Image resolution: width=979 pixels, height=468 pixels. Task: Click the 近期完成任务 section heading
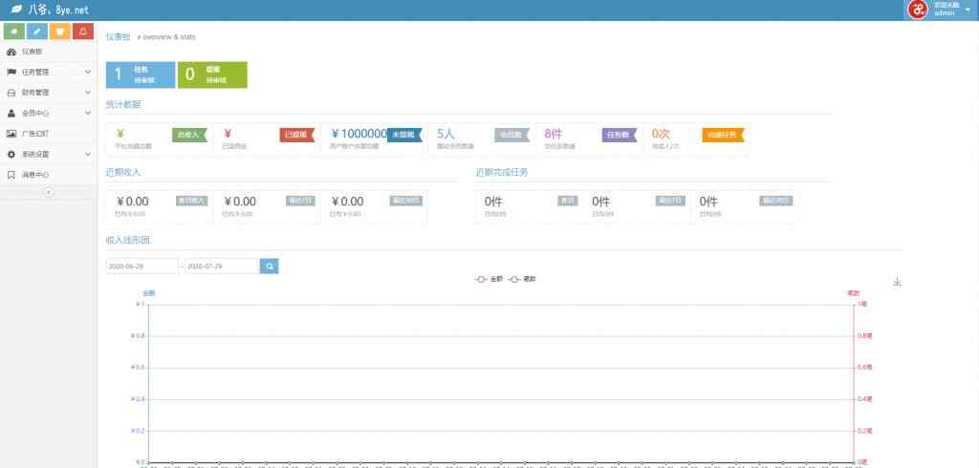click(x=501, y=172)
